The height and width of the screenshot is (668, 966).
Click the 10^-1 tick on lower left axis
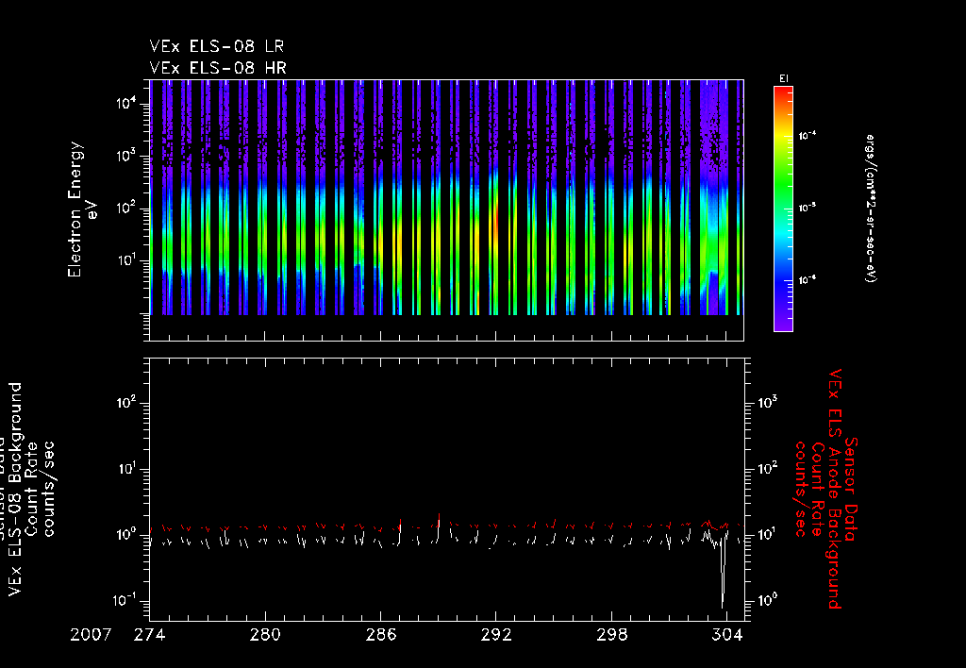pyautogui.click(x=125, y=600)
